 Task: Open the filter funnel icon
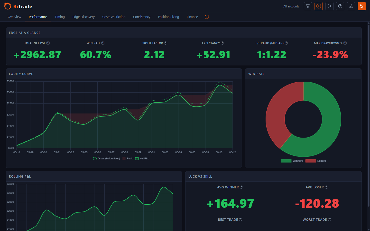(308, 6)
